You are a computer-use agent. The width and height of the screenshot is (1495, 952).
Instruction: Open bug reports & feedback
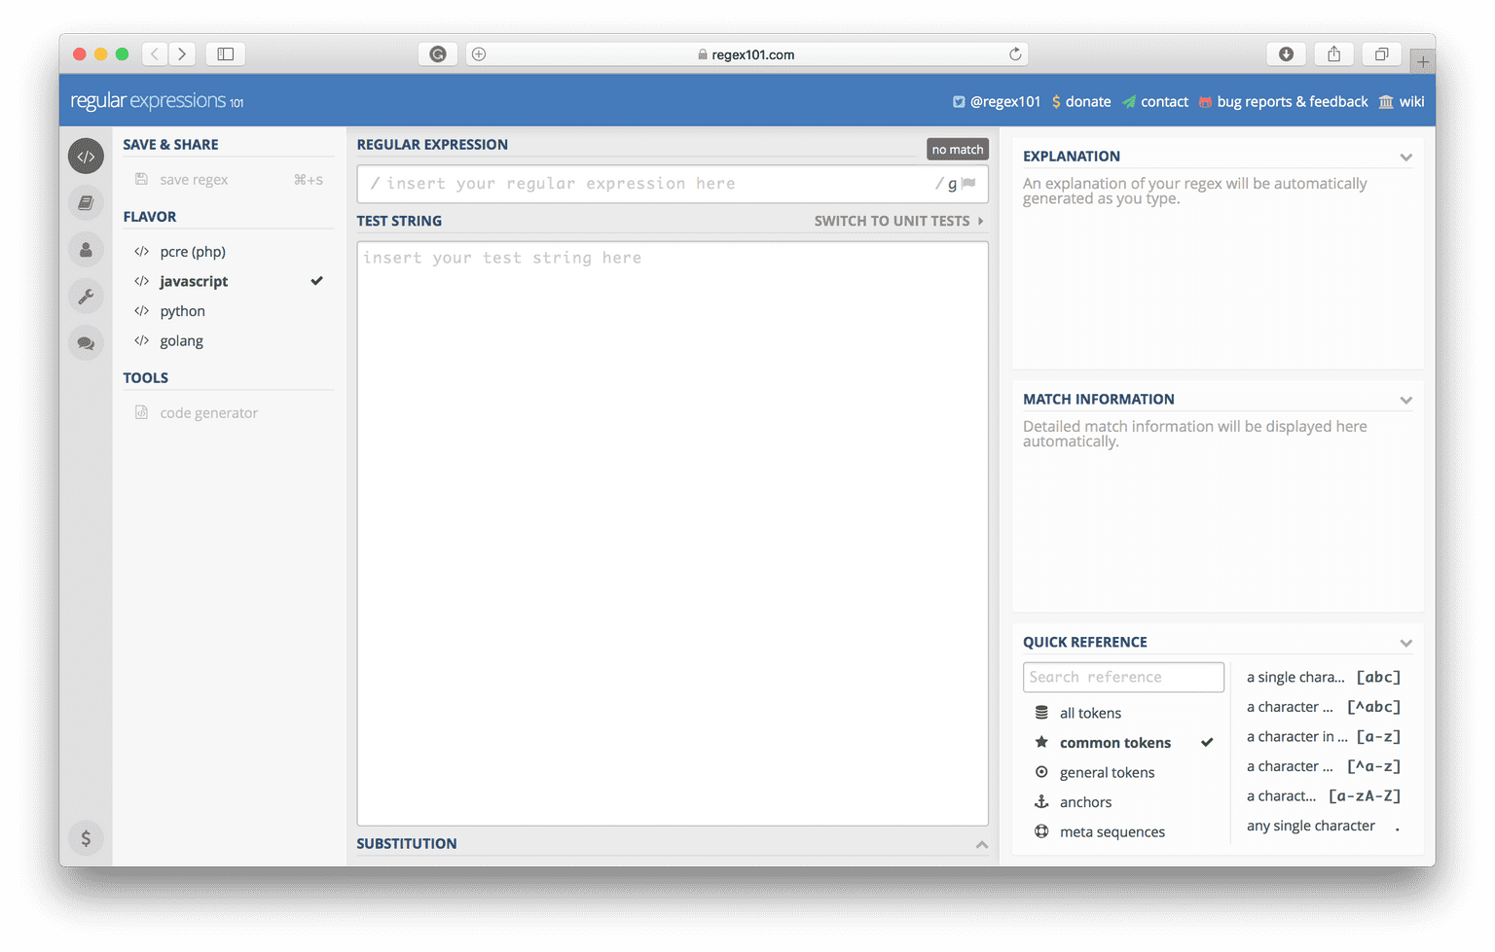coord(1293,101)
